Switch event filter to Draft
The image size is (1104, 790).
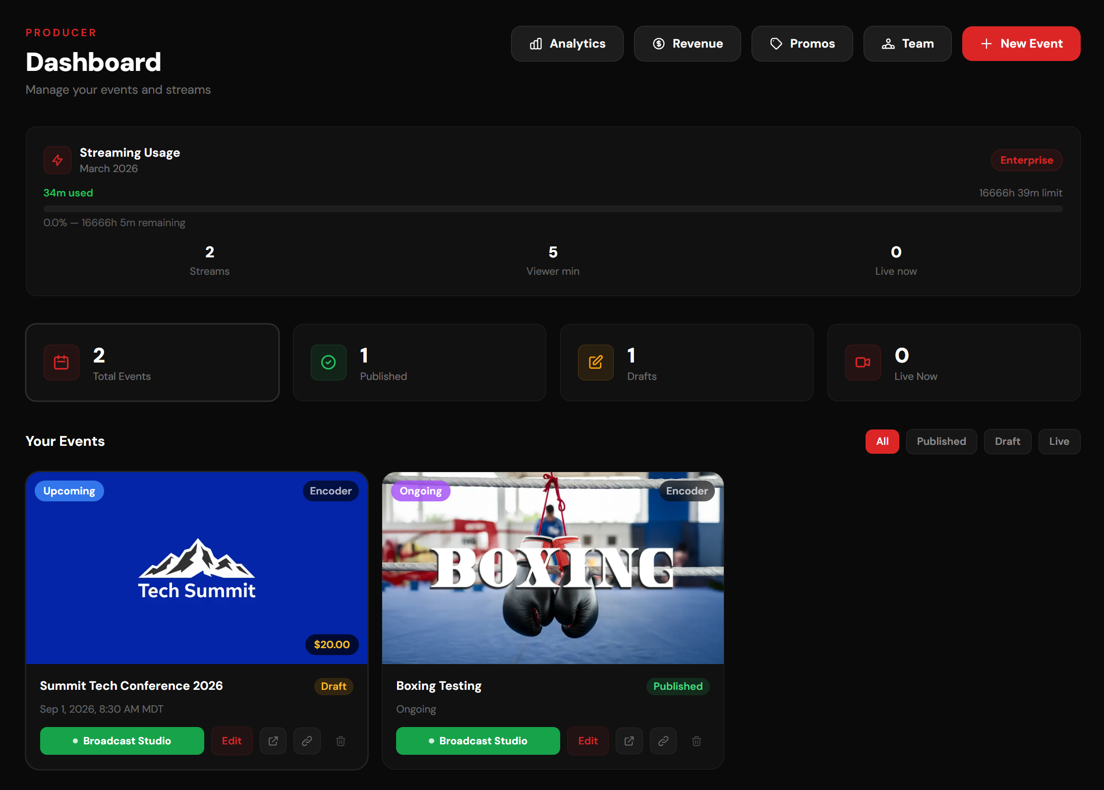tap(1007, 441)
